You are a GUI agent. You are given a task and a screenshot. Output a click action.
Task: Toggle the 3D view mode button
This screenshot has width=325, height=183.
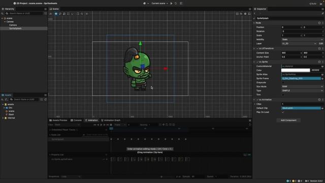(x=51, y=14)
